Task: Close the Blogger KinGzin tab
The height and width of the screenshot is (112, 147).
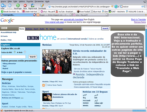Action: pos(71,15)
